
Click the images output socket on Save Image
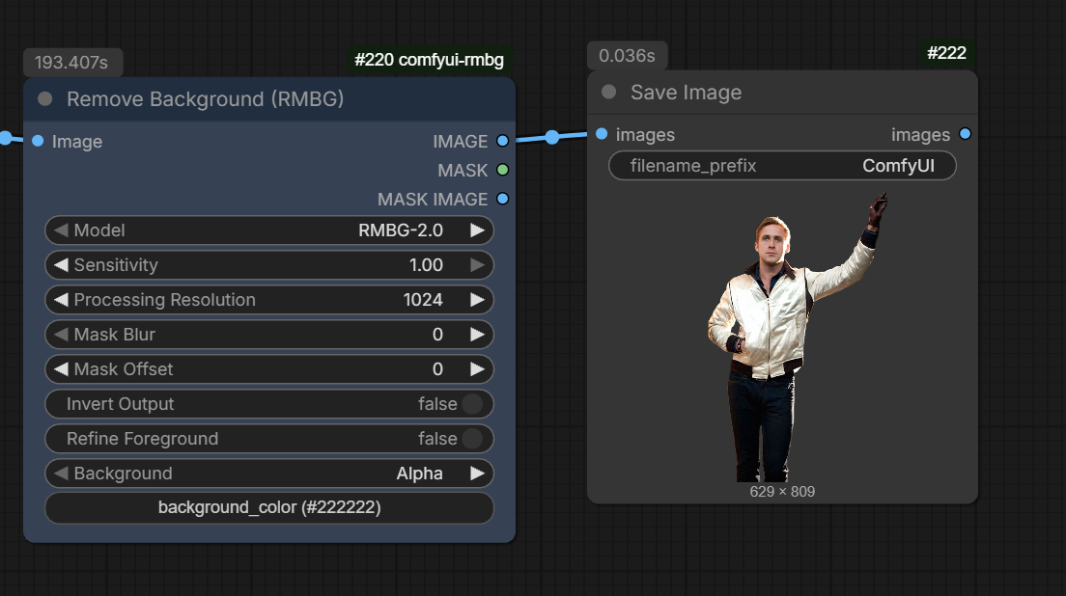tap(965, 134)
